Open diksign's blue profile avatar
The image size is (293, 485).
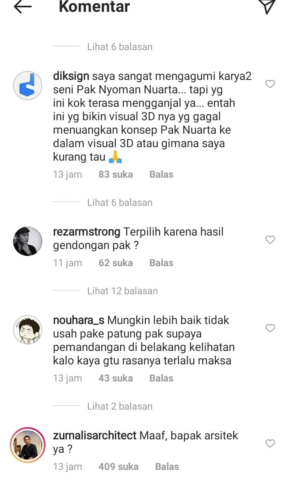click(28, 85)
